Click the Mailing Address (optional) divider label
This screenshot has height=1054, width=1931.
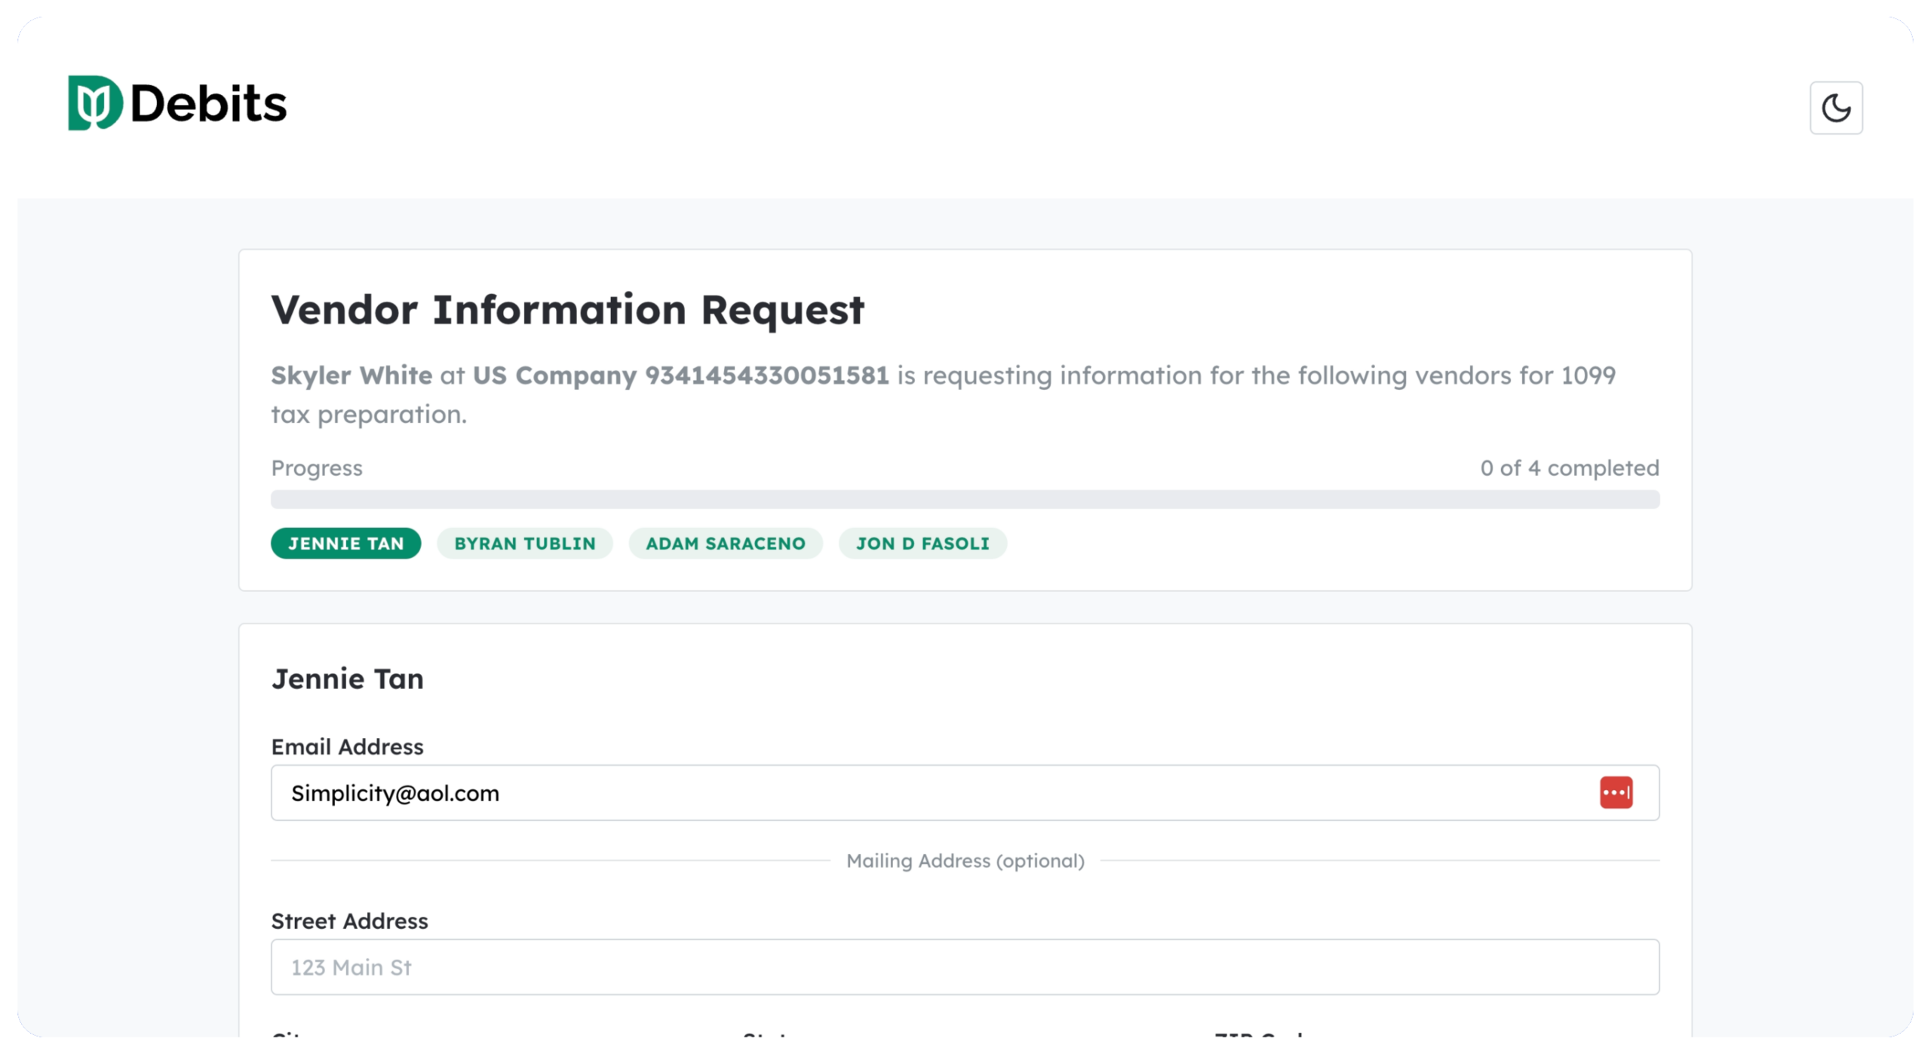[965, 861]
